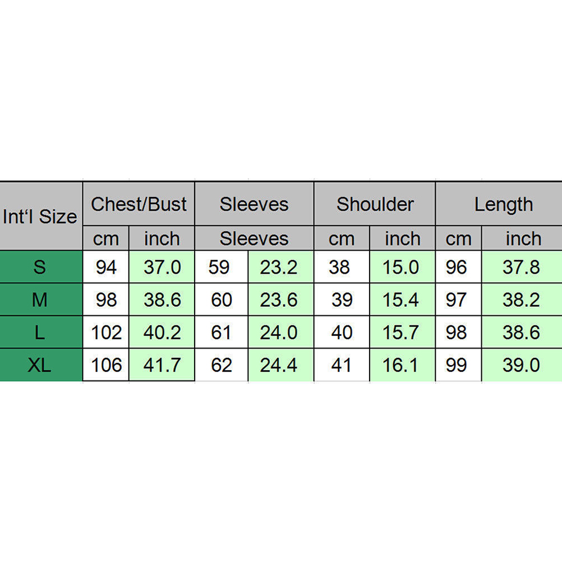Select the 37.0 inch chest cell
Image resolution: width=562 pixels, height=562 pixels.
[162, 267]
